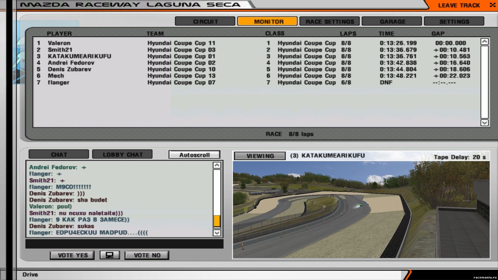This screenshot has height=280, width=498.
Task: Click the Leave Track button
Action: 459,5
